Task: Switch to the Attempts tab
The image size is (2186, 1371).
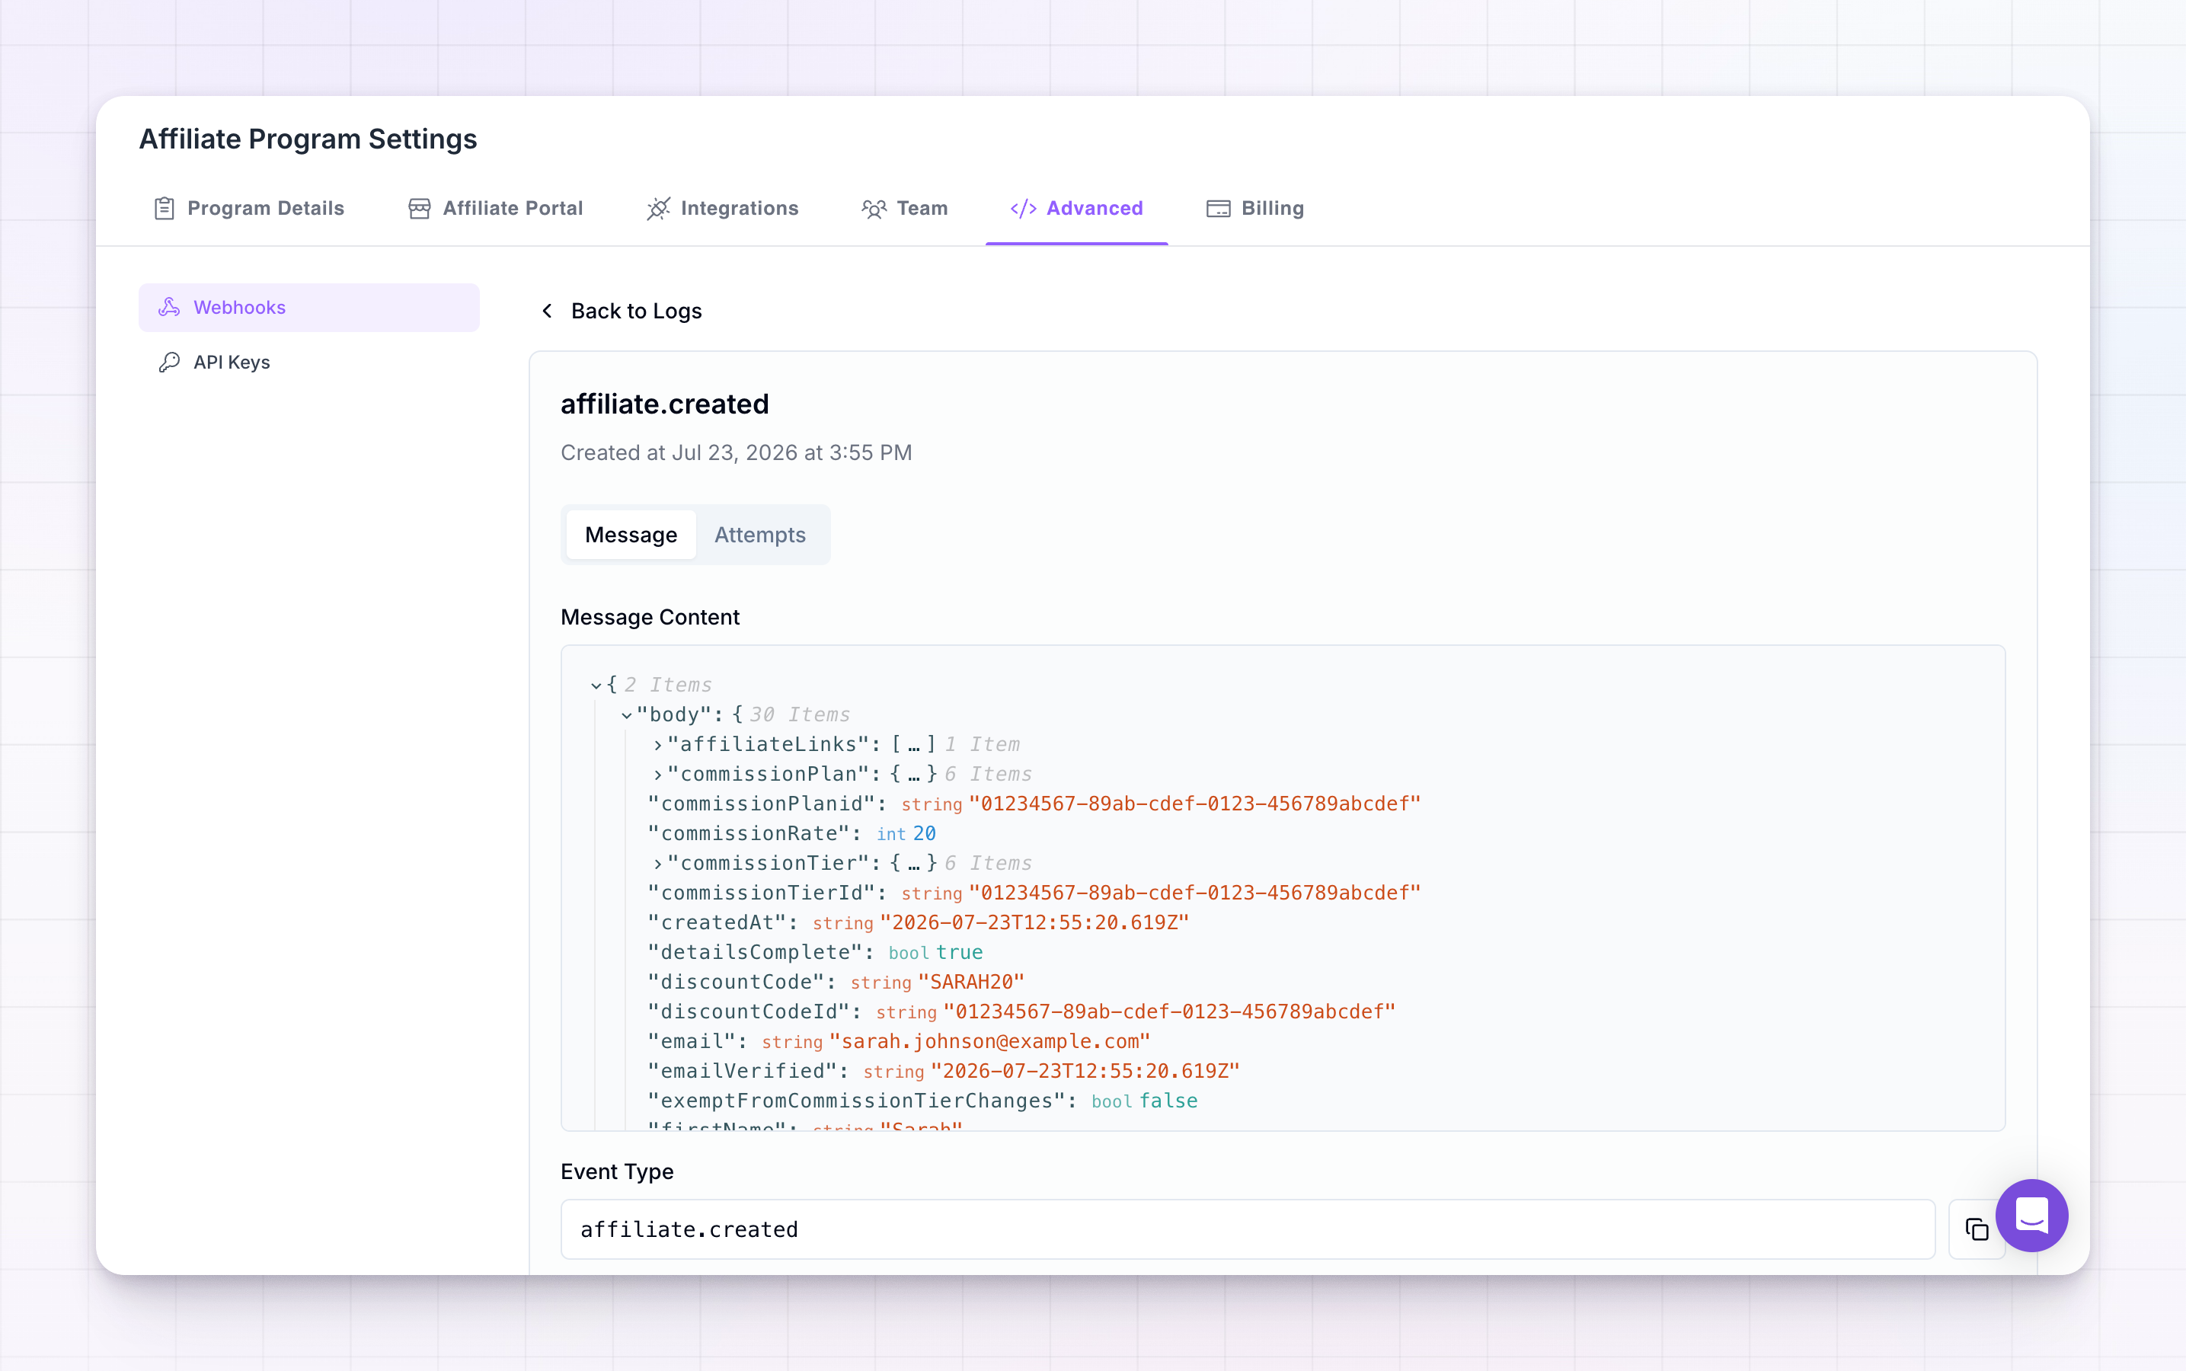Action: coord(760,535)
